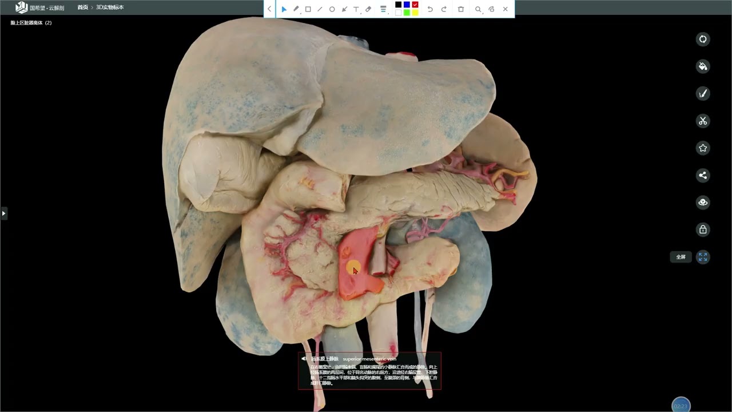Image resolution: width=732 pixels, height=412 pixels.
Task: Click the 国希望·云解剖 logo
Action: point(39,7)
